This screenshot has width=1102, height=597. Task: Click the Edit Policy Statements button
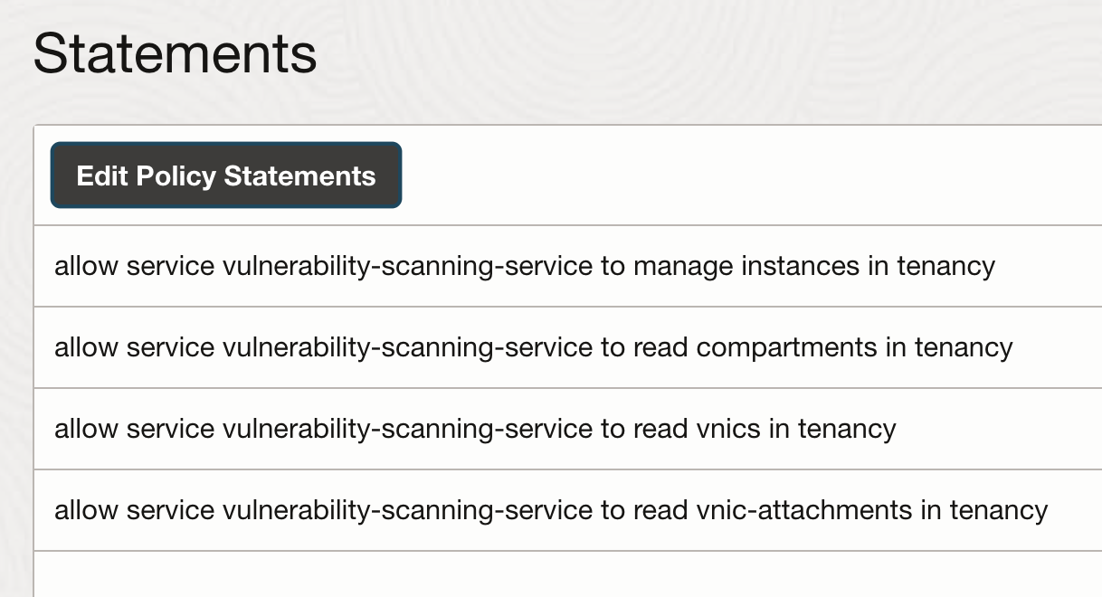point(226,175)
